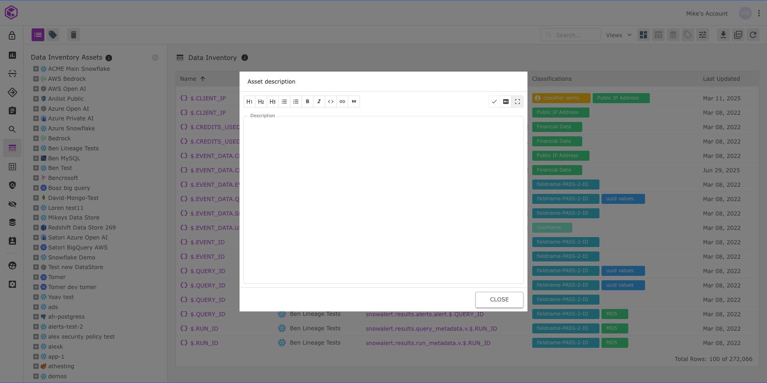The height and width of the screenshot is (383, 767).
Task: Toggle bold text formatting
Action: click(x=308, y=102)
